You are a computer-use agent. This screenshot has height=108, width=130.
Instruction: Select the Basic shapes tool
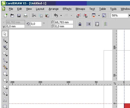coord(5,93)
